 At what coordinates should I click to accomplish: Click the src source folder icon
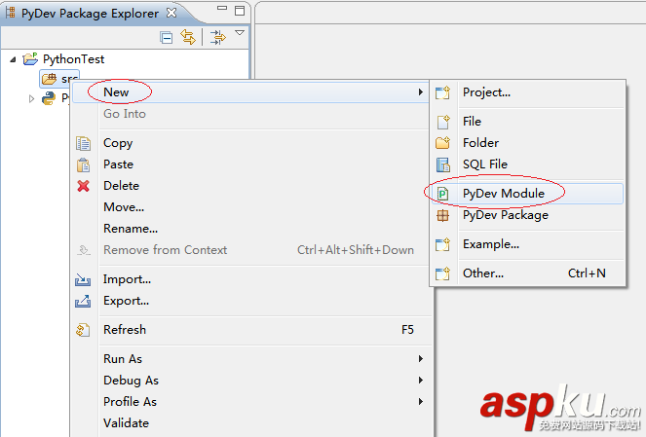tap(50, 78)
